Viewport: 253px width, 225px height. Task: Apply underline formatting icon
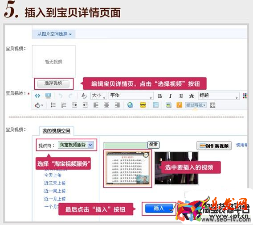click(181, 96)
